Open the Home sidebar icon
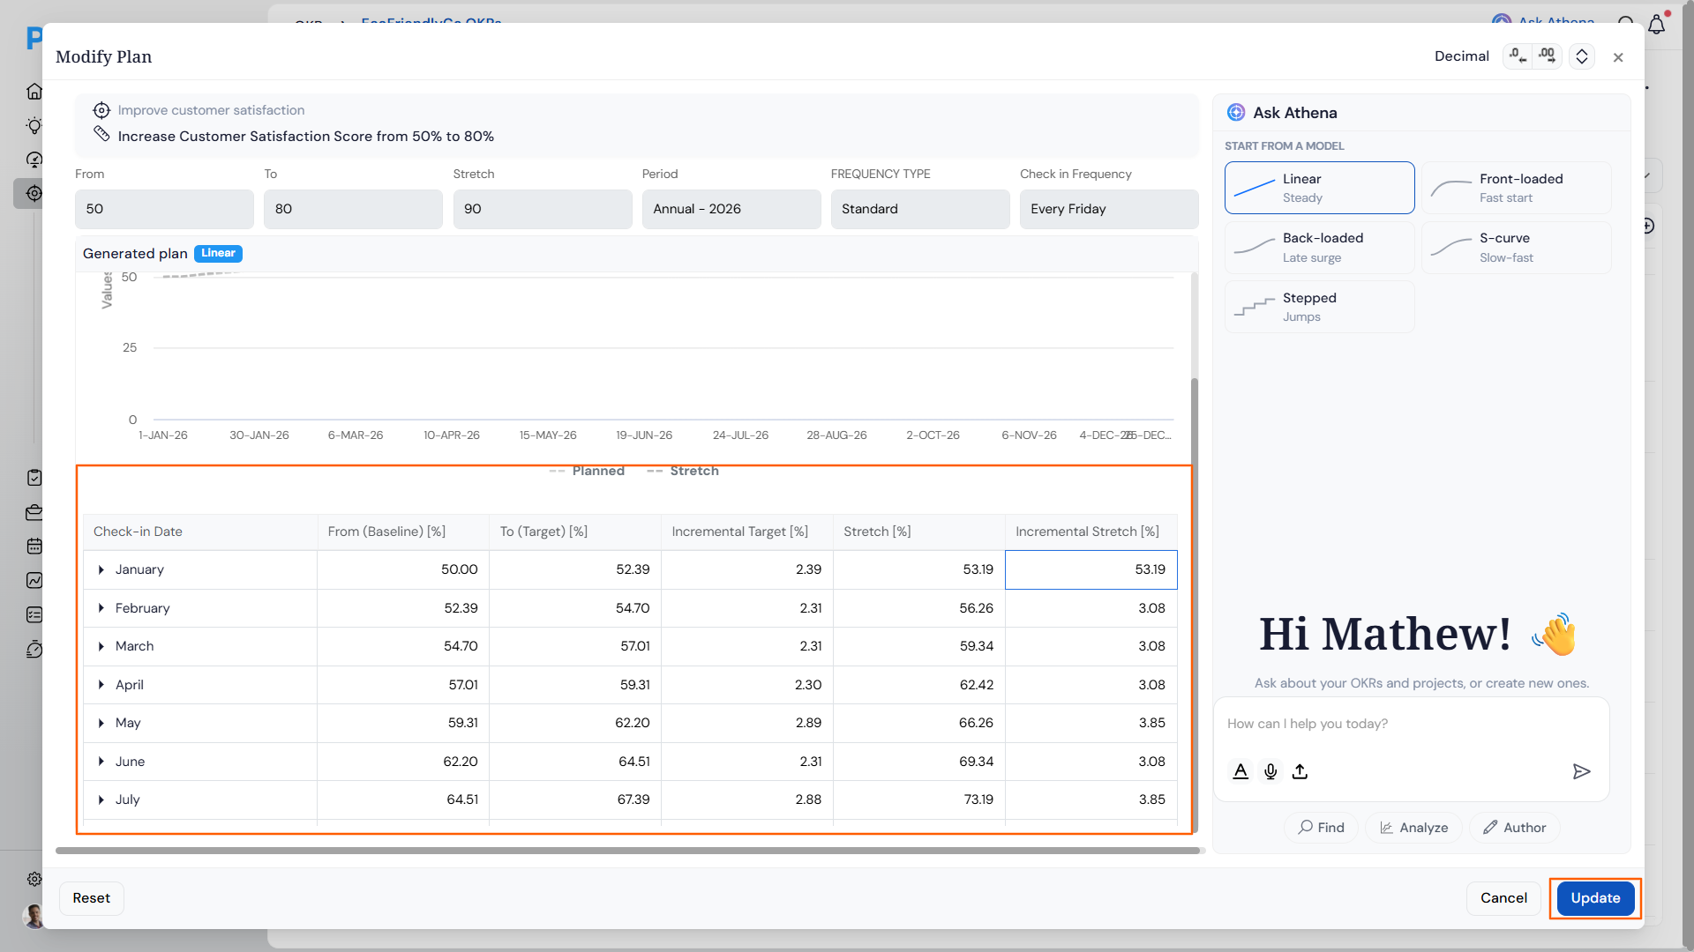Viewport: 1694px width, 952px height. (x=34, y=91)
